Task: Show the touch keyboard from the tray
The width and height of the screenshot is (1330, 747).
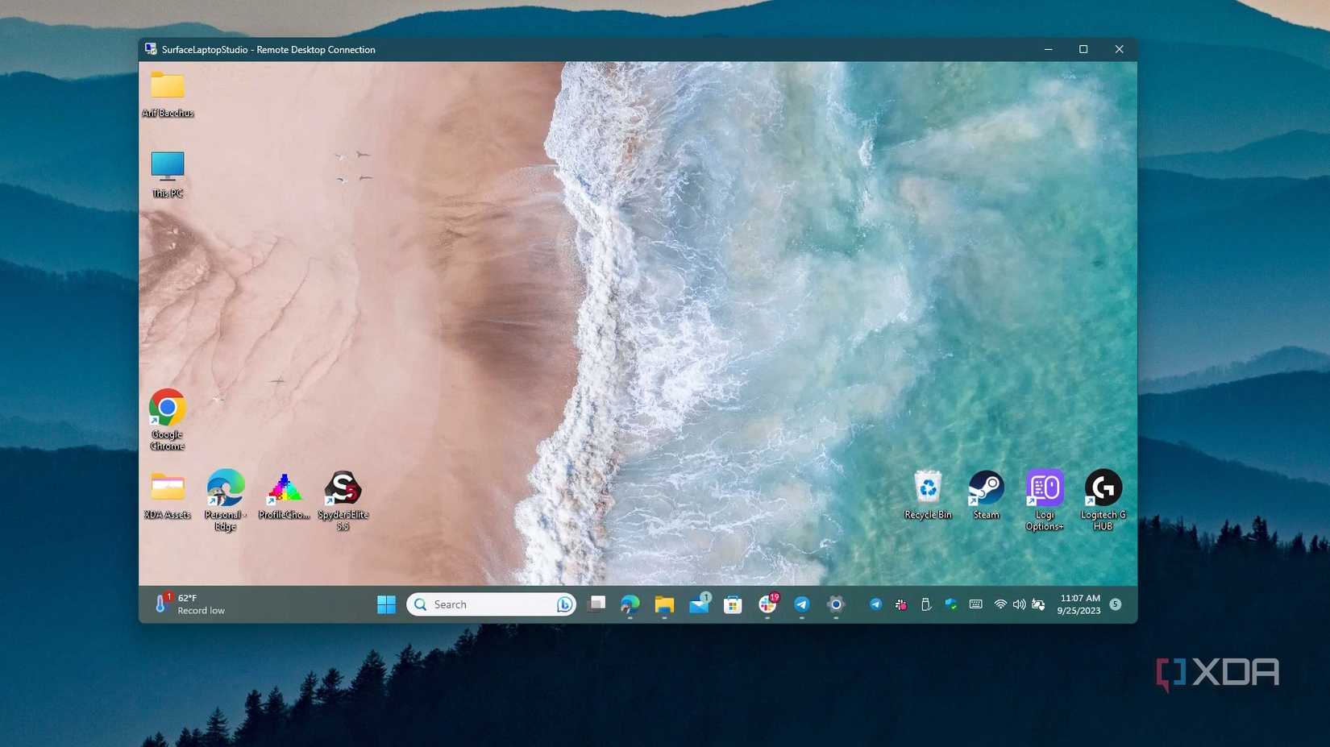Action: [975, 604]
